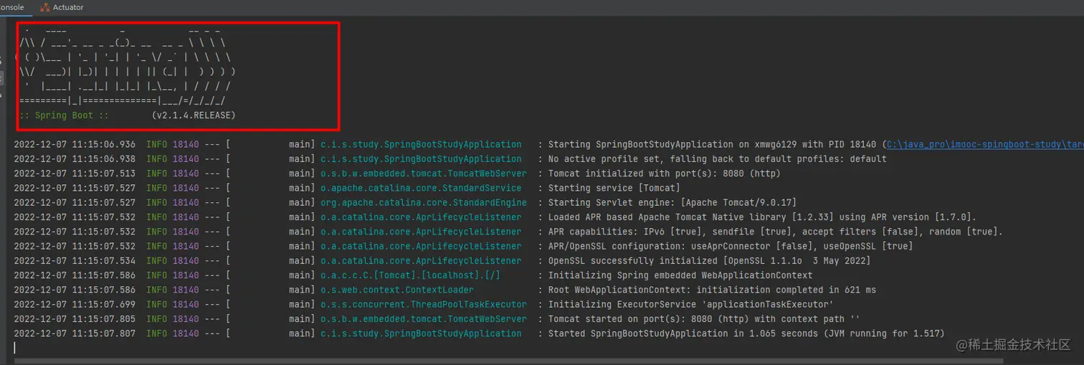Screen dimensions: 1084x365
Task: Click the 'Loaded APR based Apache Tomcat Native library' message
Action: (x=763, y=217)
